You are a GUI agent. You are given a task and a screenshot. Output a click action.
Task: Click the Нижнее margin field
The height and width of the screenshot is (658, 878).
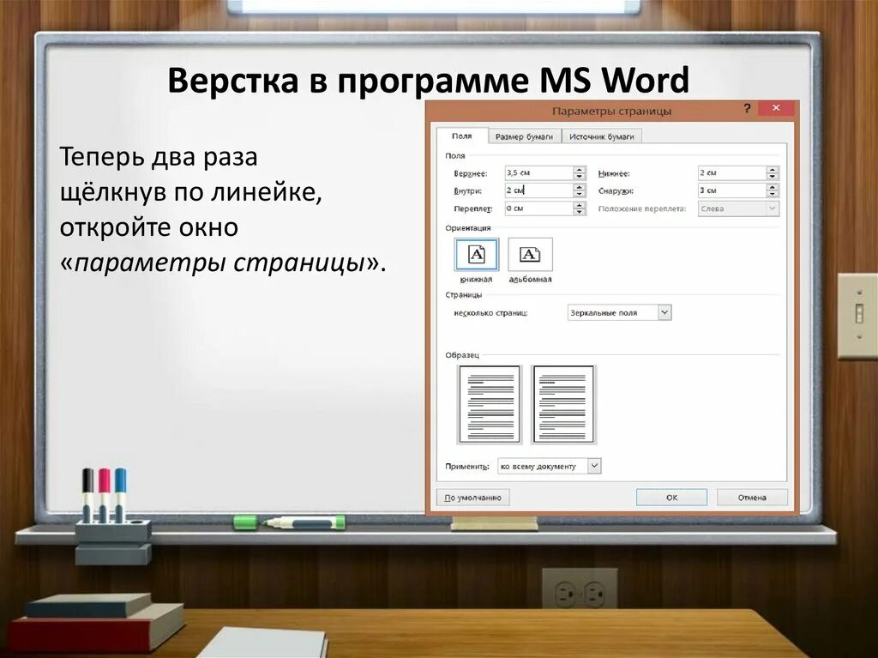click(732, 172)
